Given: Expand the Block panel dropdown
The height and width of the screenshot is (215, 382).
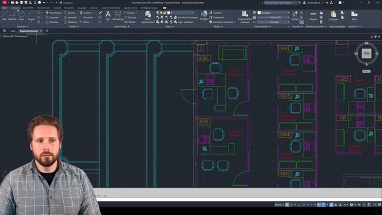Looking at the screenshot, I should [218, 26].
